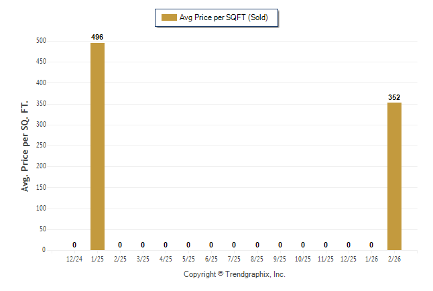The image size is (433, 291).
Task: Select the 10/25 x-axis label
Action: coord(303,258)
